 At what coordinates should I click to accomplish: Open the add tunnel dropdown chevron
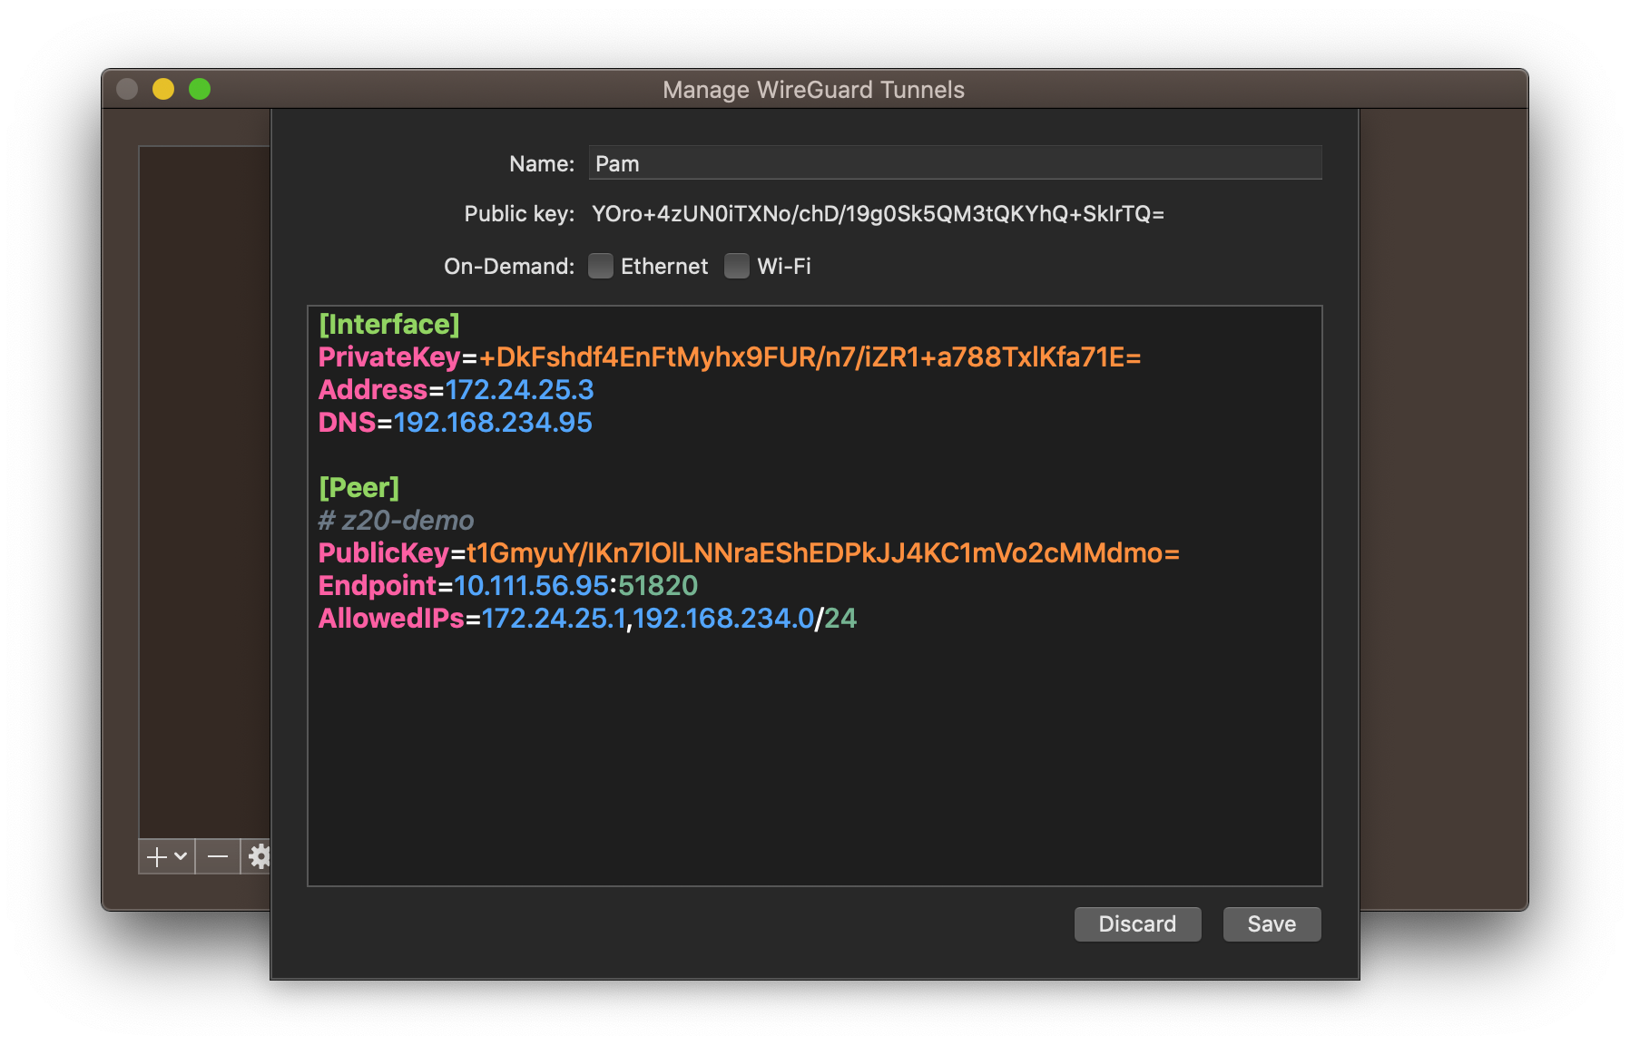pyautogui.click(x=181, y=855)
